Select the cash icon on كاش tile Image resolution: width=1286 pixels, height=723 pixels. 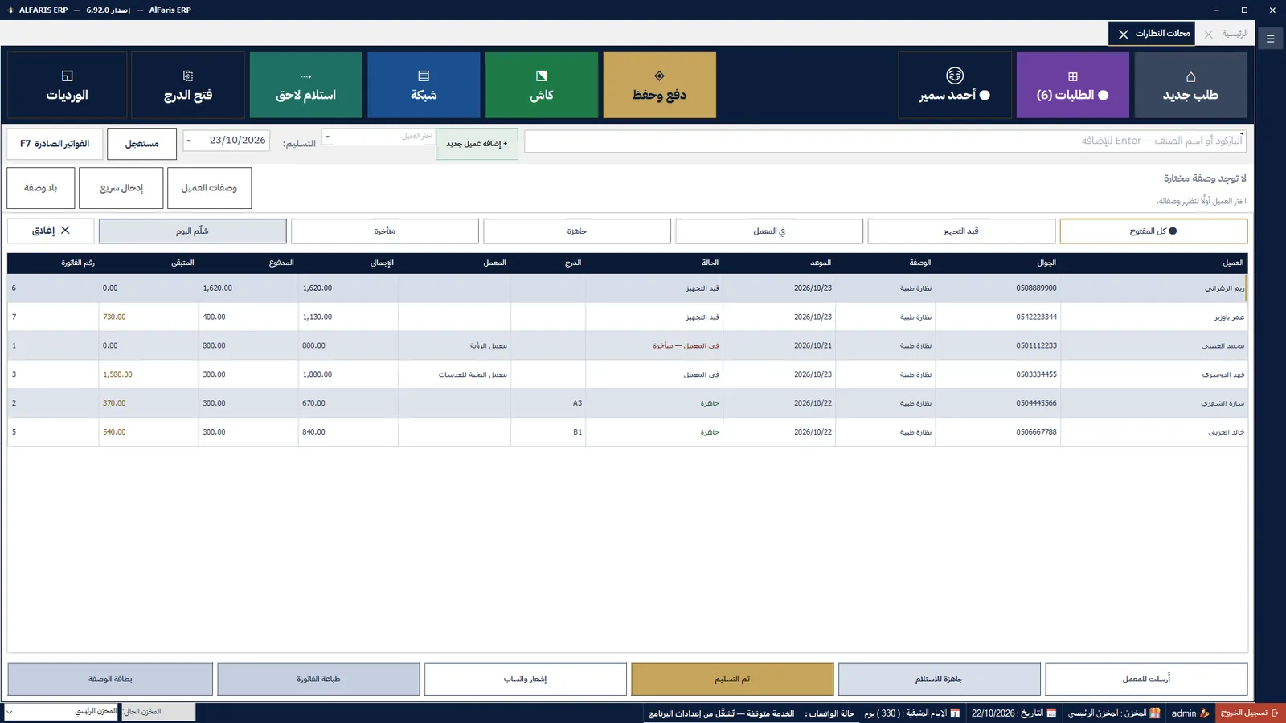[542, 76]
